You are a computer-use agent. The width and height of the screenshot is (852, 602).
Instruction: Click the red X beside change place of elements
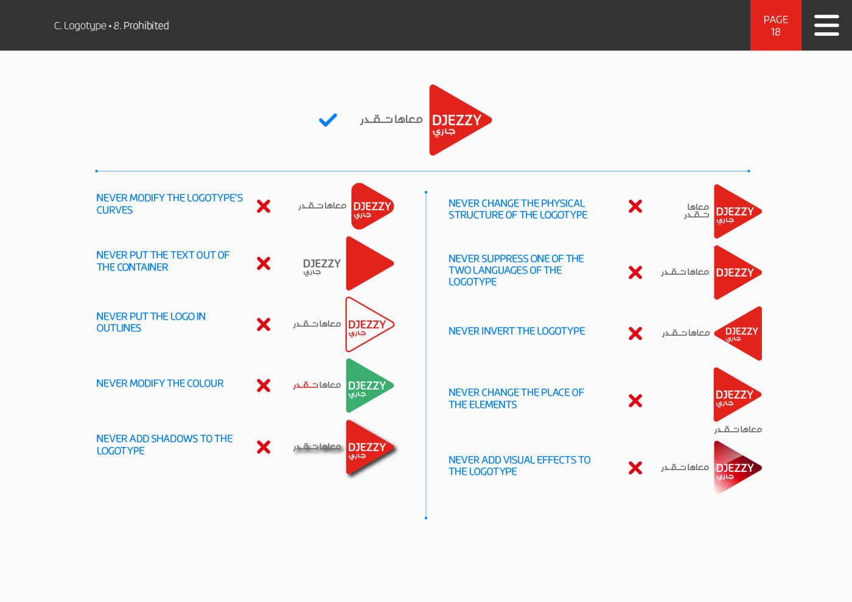pyautogui.click(x=635, y=401)
